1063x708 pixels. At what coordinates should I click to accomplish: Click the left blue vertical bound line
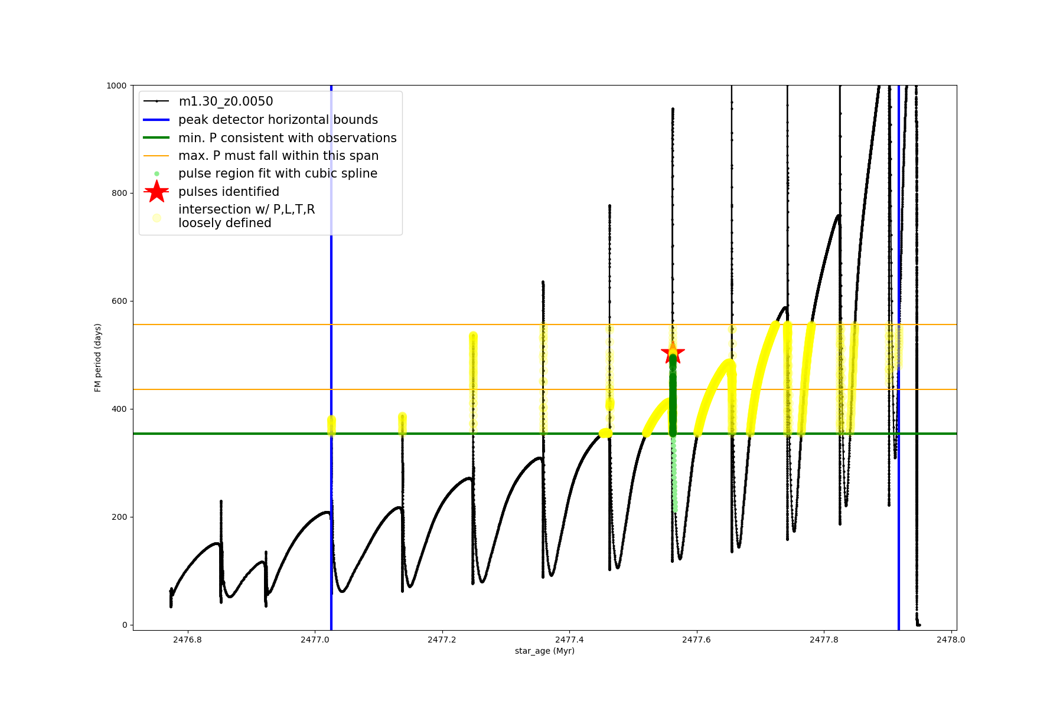pos(331,295)
